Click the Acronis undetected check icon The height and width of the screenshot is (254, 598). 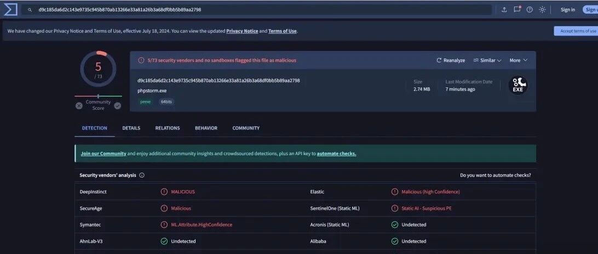[x=395, y=225]
